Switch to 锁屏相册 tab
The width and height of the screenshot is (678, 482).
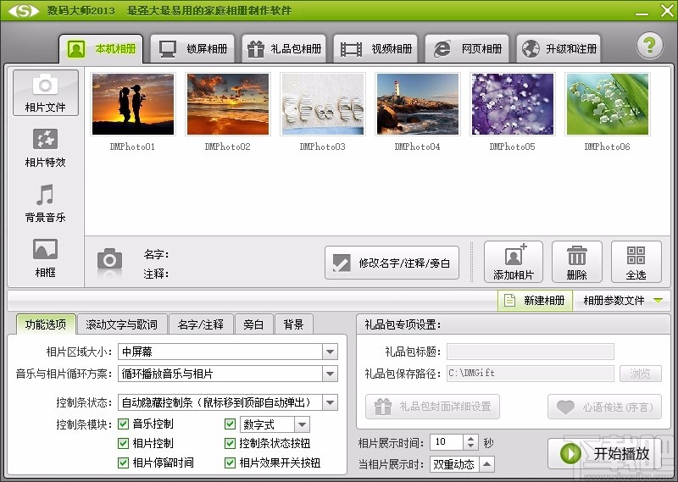point(193,49)
